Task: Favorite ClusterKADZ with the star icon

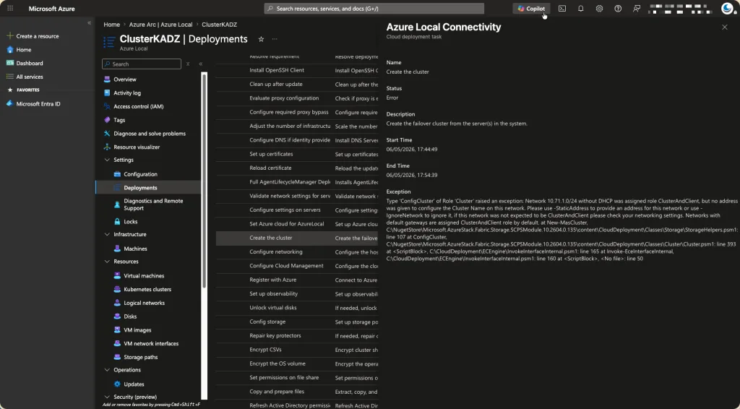Action: click(x=261, y=39)
